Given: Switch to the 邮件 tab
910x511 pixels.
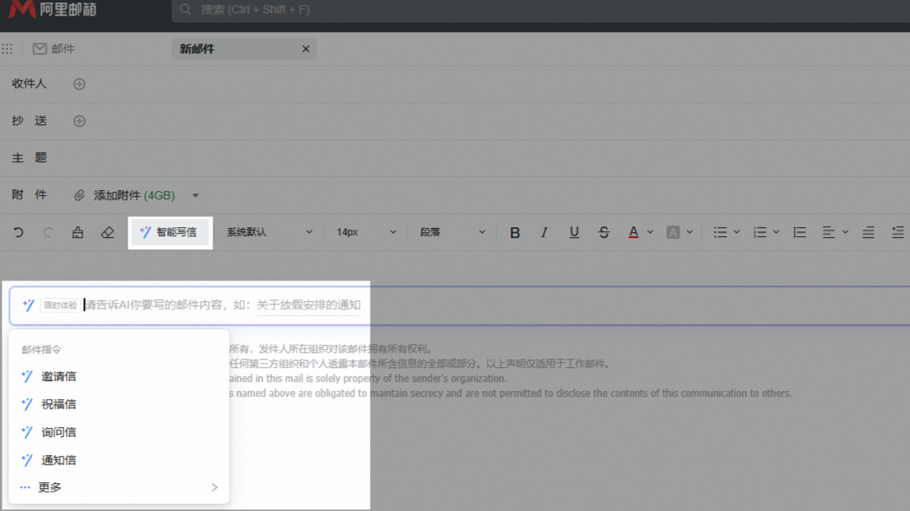Looking at the screenshot, I should pos(54,49).
